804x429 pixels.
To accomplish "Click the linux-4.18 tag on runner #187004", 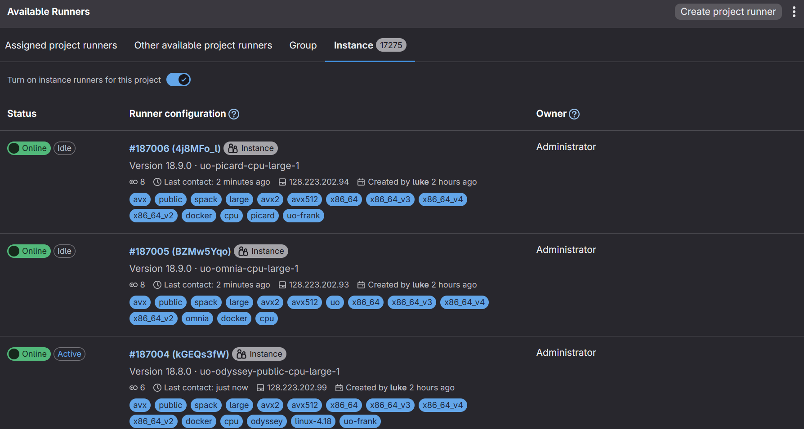I will click(313, 421).
